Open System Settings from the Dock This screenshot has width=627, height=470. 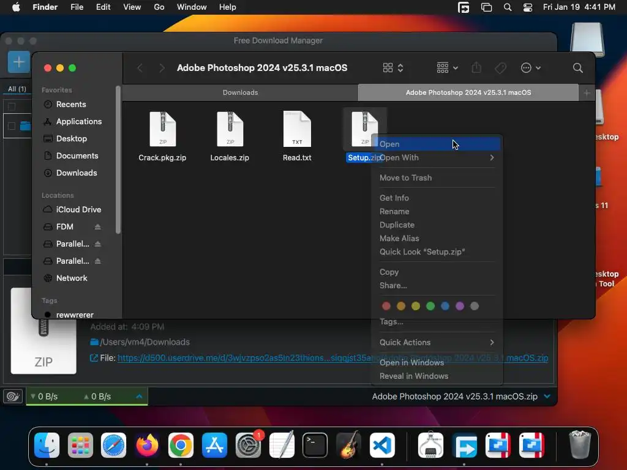[x=248, y=445]
